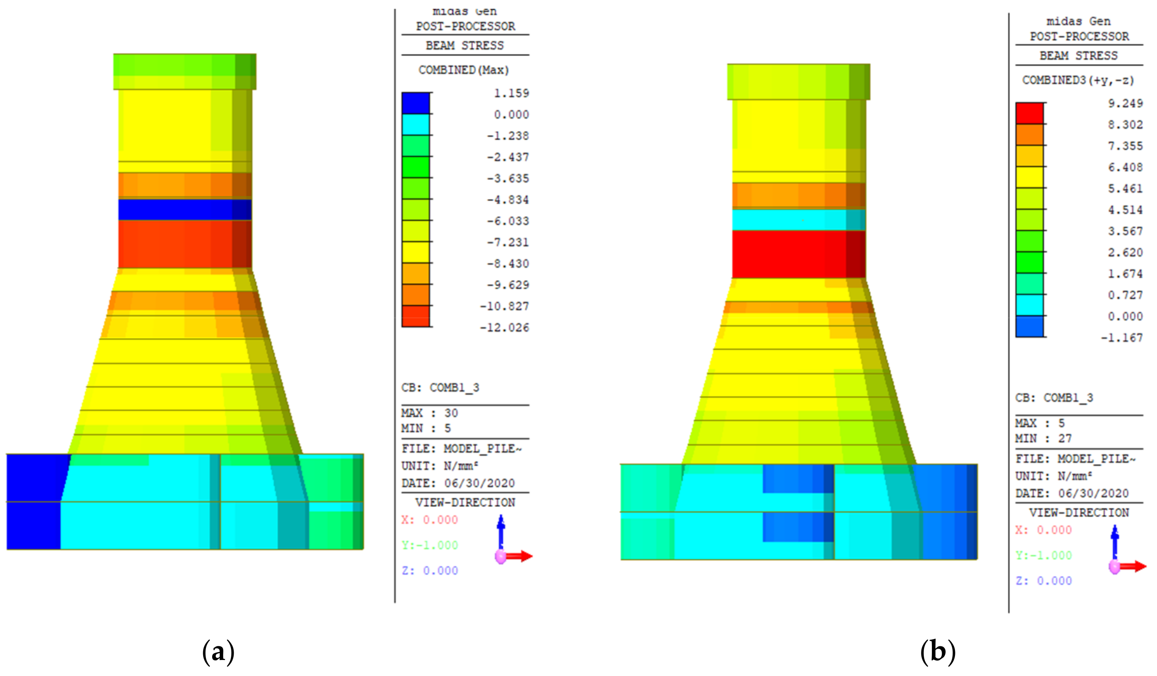Click the left CB: COMB1_3 label
1157x676 pixels.
tap(440, 388)
